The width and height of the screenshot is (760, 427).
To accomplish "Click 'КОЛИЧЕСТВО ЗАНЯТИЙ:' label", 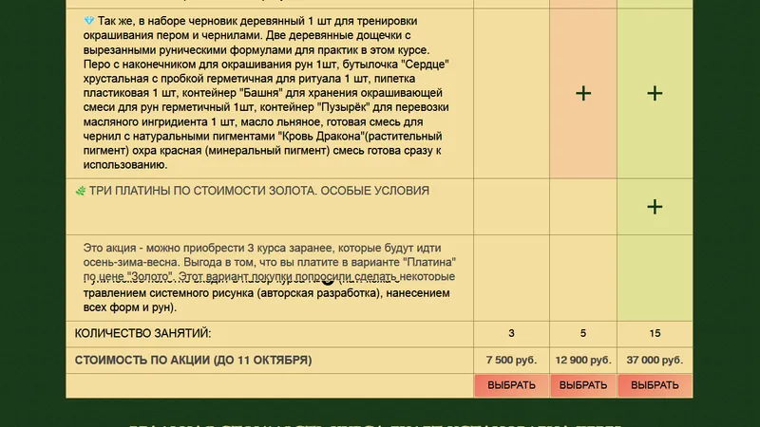I will point(142,334).
